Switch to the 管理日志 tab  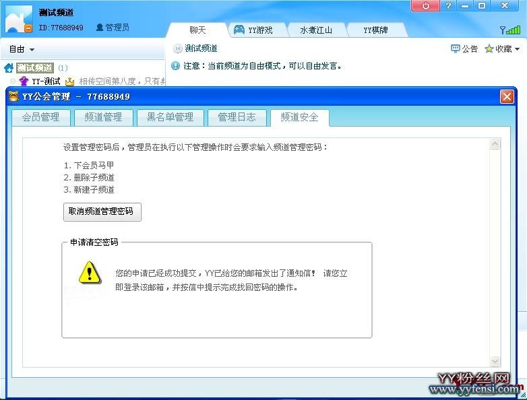click(x=237, y=117)
